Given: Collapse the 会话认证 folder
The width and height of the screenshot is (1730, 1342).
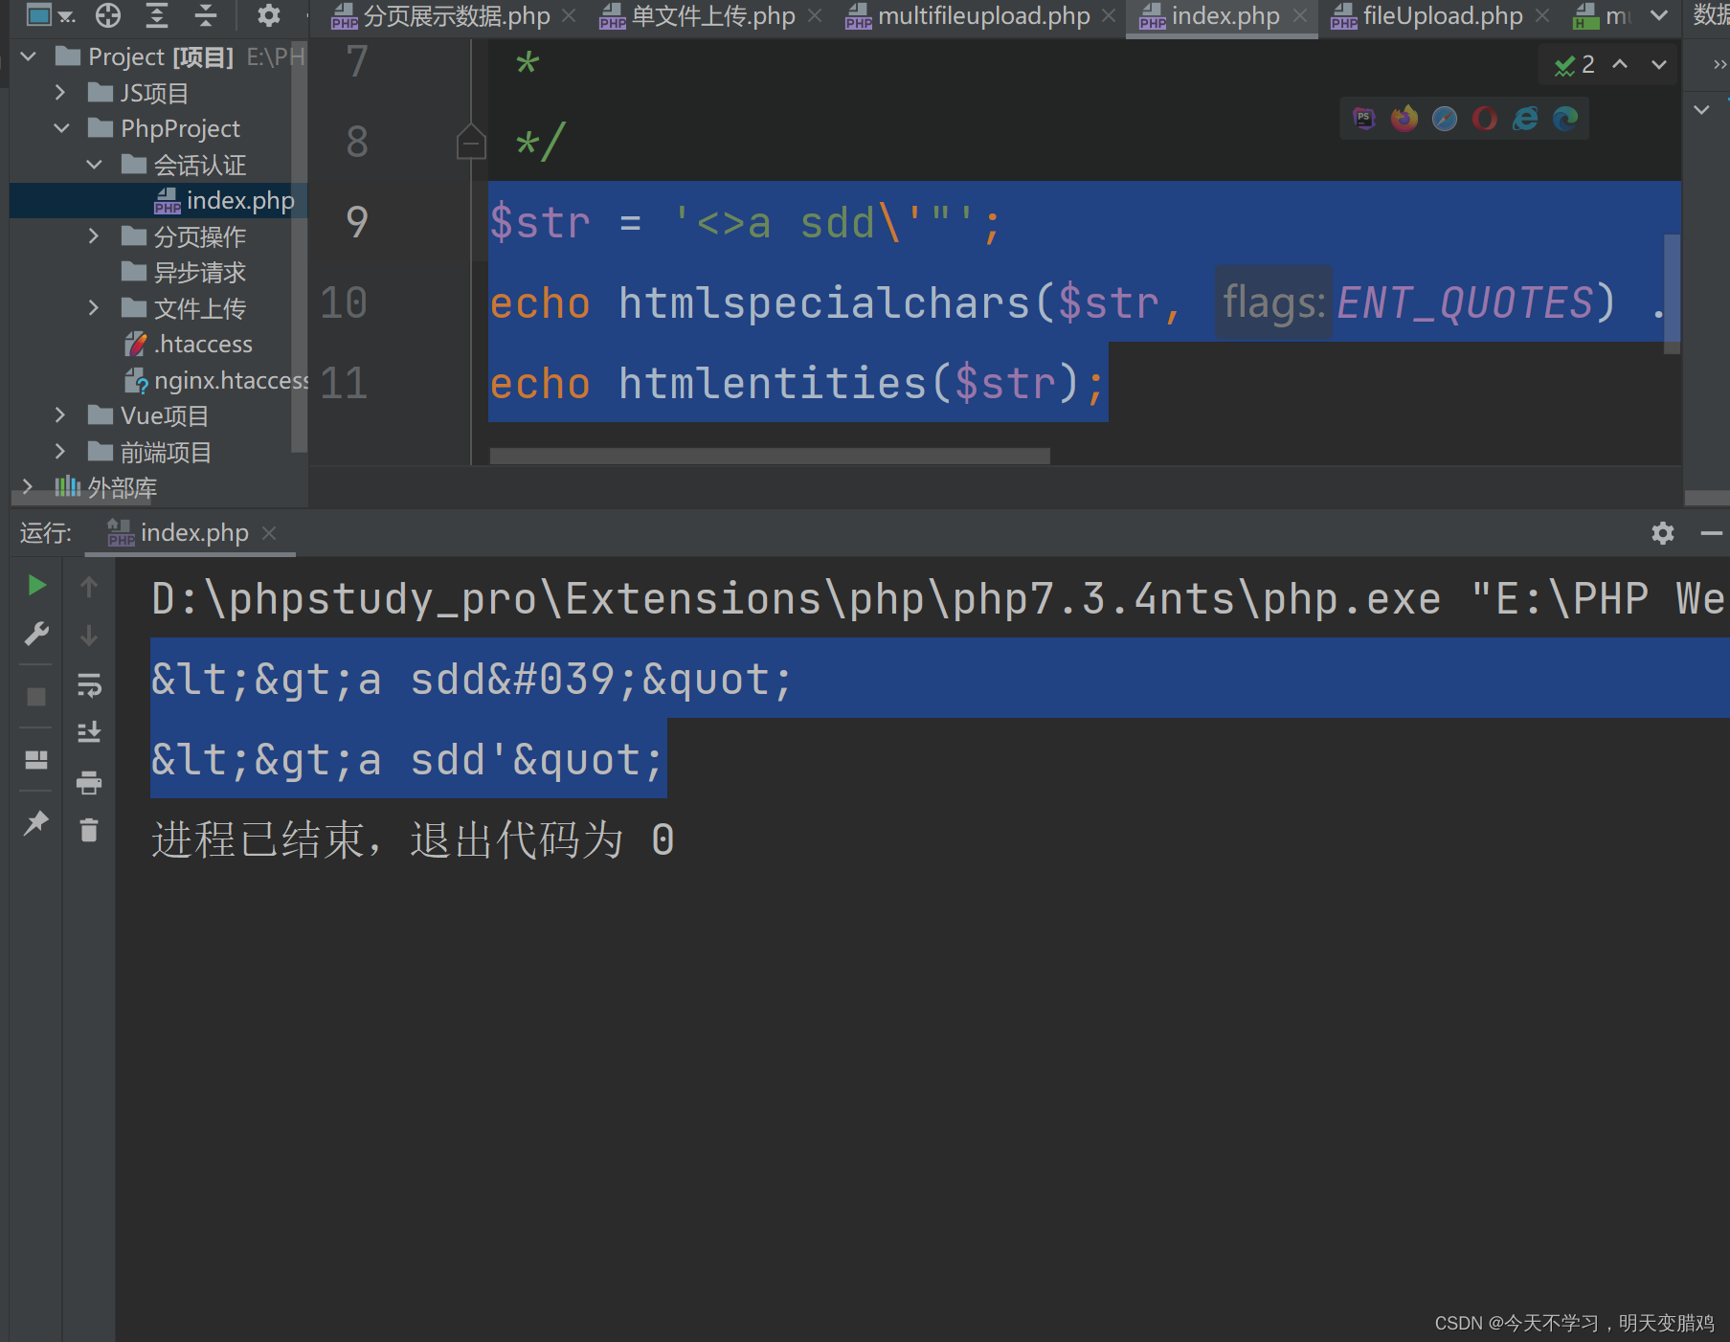Looking at the screenshot, I should 94,165.
